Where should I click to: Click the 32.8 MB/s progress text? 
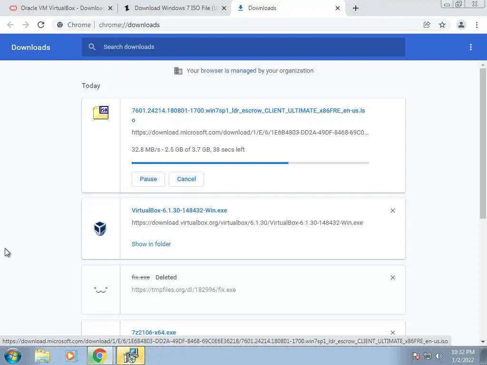point(188,150)
